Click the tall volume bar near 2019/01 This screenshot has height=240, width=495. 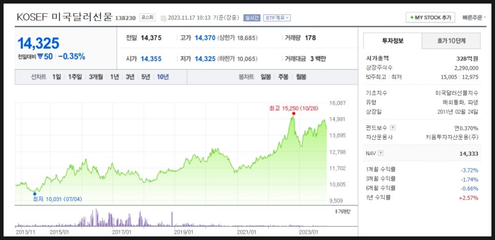(x=172, y=219)
